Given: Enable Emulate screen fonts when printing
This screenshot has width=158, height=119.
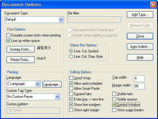Looking at the screenshot, I should (8, 35).
